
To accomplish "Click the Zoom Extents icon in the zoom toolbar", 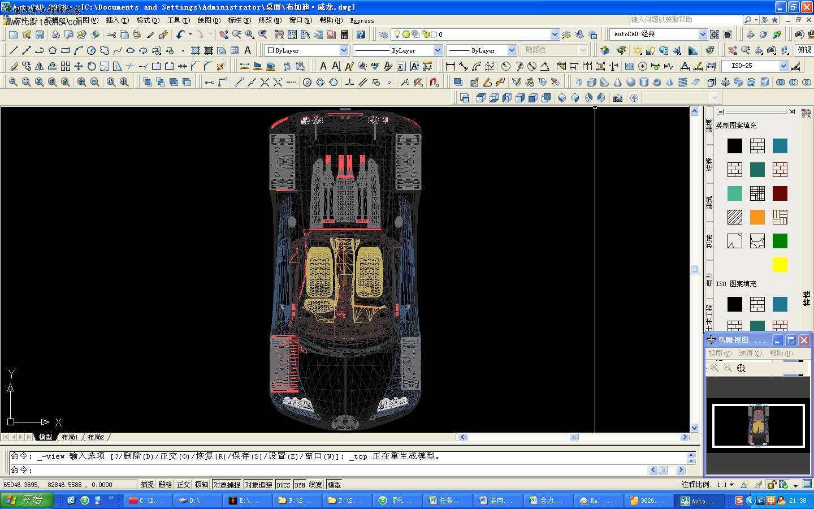I will [x=124, y=82].
